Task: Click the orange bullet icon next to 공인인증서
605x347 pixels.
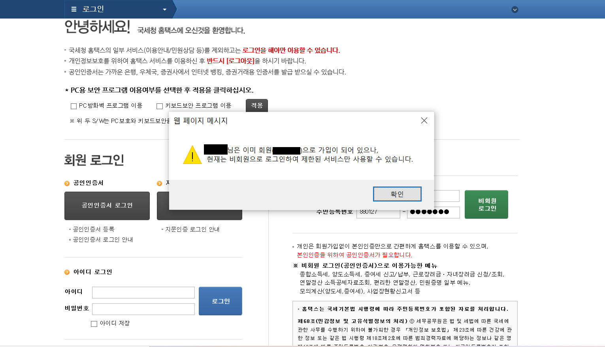Action: tap(67, 183)
